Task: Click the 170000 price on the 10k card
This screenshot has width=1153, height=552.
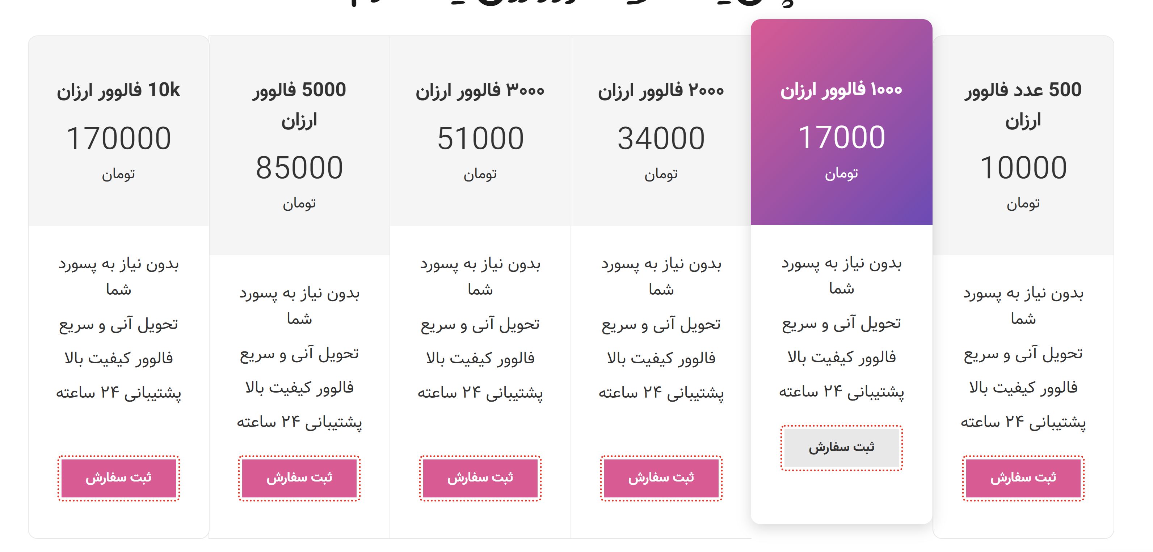Action: click(119, 138)
